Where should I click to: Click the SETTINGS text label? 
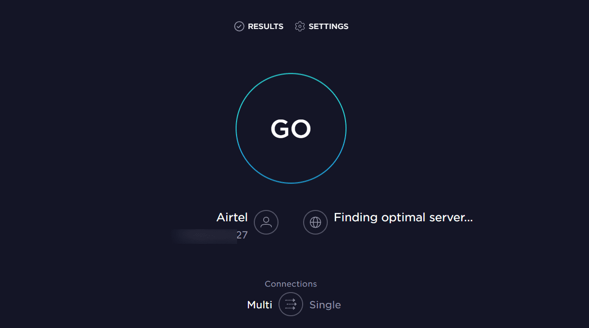(x=328, y=26)
